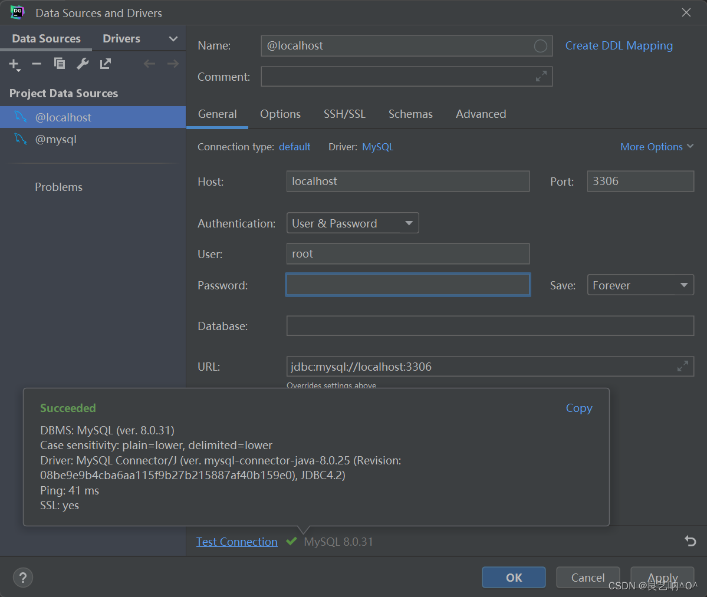Open the Authentication User & Password dropdown

(353, 223)
